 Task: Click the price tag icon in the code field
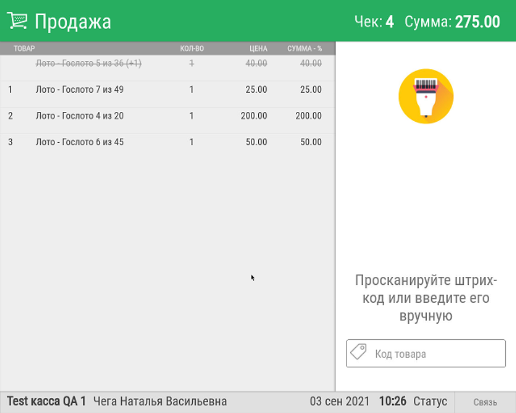358,352
